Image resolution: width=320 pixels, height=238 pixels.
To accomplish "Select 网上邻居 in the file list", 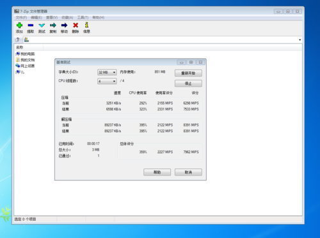I will tap(25, 66).
